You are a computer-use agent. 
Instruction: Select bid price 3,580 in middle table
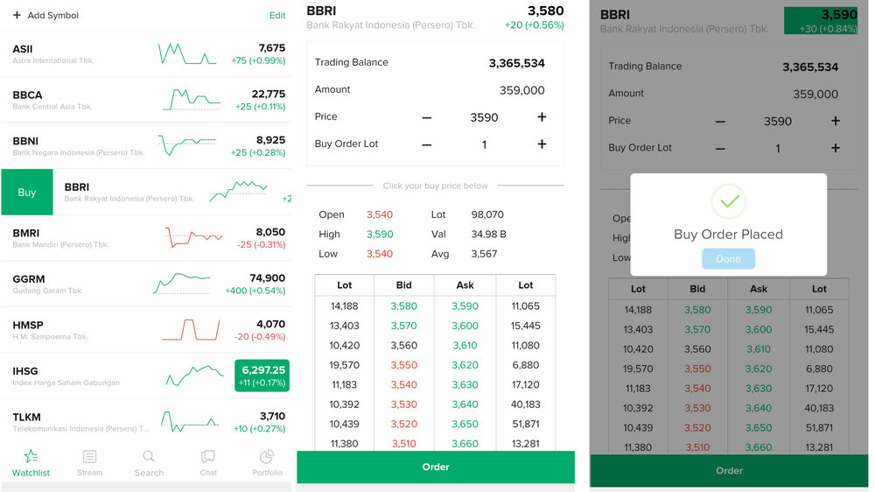(404, 306)
